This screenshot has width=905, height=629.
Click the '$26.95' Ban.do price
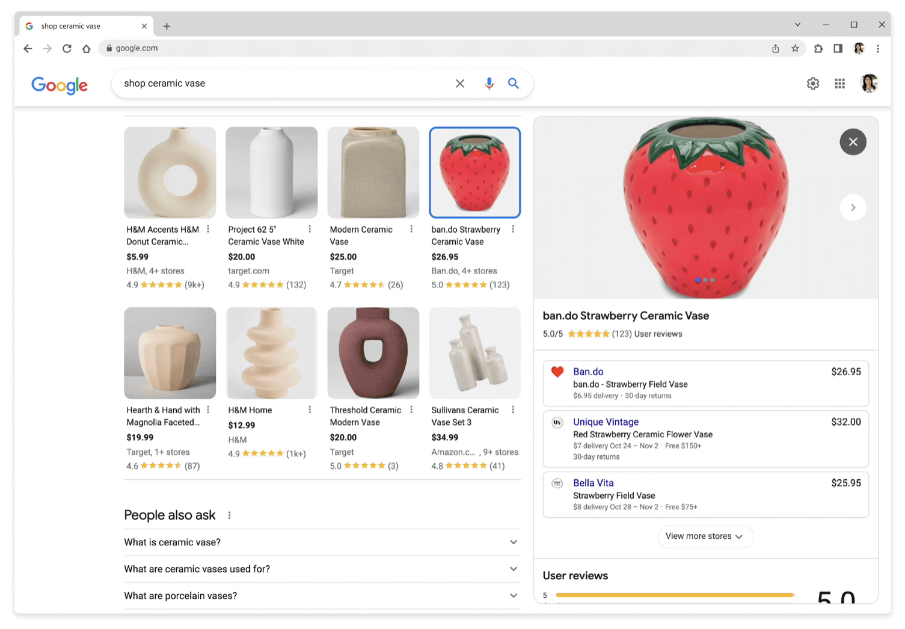(x=845, y=372)
